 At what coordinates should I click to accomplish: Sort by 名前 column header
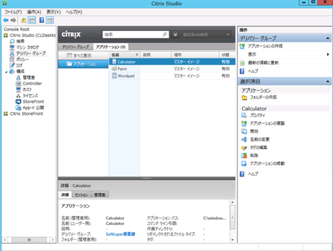pos(125,55)
